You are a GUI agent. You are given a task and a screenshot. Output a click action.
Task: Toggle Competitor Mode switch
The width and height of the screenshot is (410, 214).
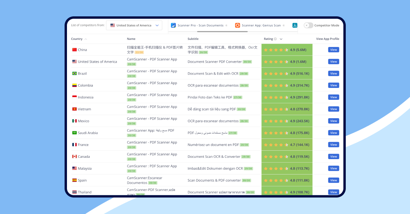coord(308,25)
